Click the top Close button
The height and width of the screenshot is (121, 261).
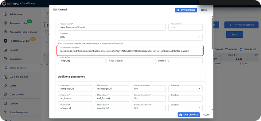pyautogui.click(x=204, y=10)
